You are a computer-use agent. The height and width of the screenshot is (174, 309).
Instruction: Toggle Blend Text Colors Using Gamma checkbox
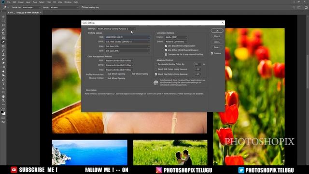coord(156,74)
